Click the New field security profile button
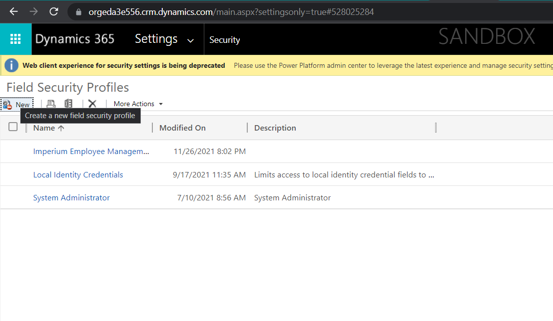Screen dimensions: 553x321 (x=17, y=104)
